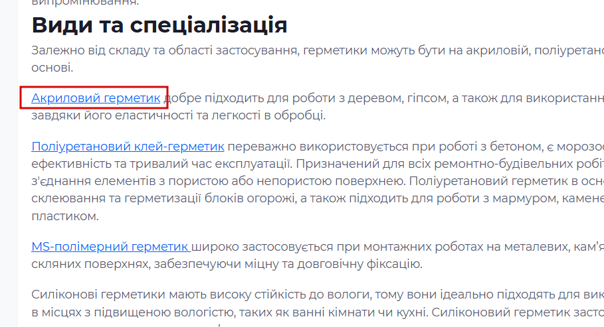The height and width of the screenshot is (327, 604).
Task: Click the word основі ending the first paragraph
Action: (52, 68)
